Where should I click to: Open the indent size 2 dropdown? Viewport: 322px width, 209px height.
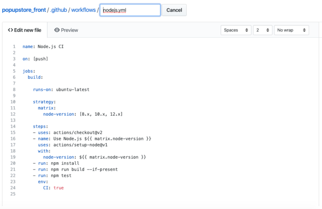263,30
